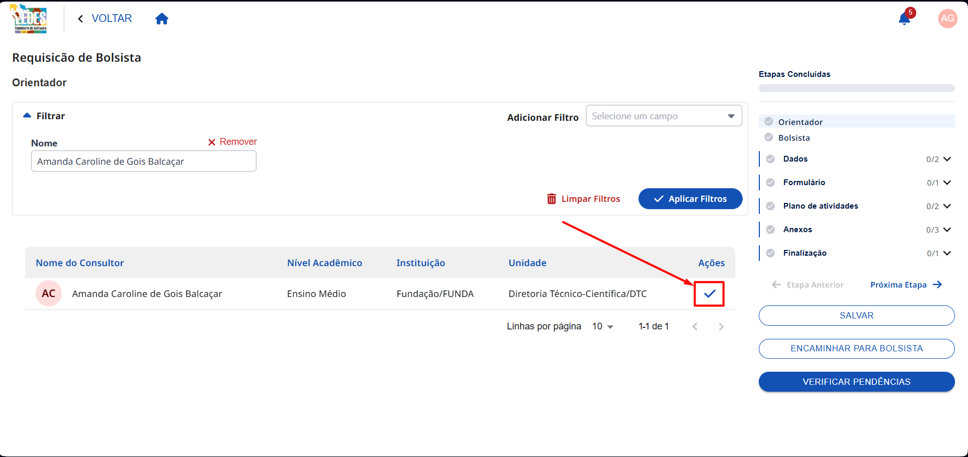The image size is (968, 457).
Task: Click Limpar Filtros
Action: click(x=583, y=199)
